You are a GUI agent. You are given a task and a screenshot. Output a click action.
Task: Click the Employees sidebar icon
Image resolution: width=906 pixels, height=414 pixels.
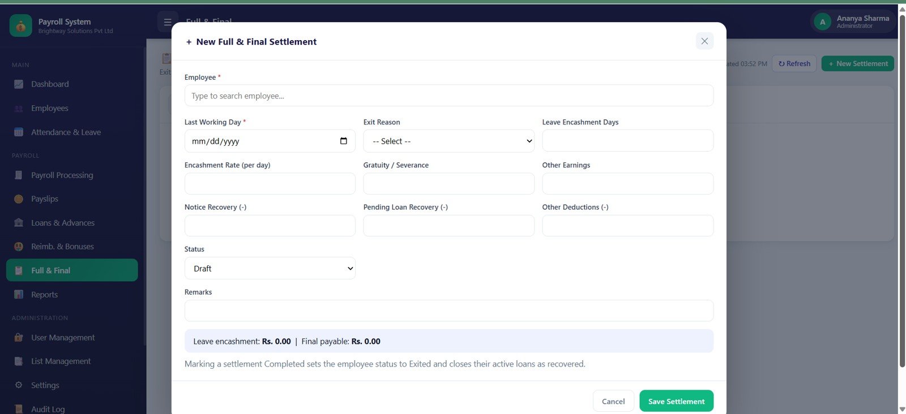(x=19, y=109)
